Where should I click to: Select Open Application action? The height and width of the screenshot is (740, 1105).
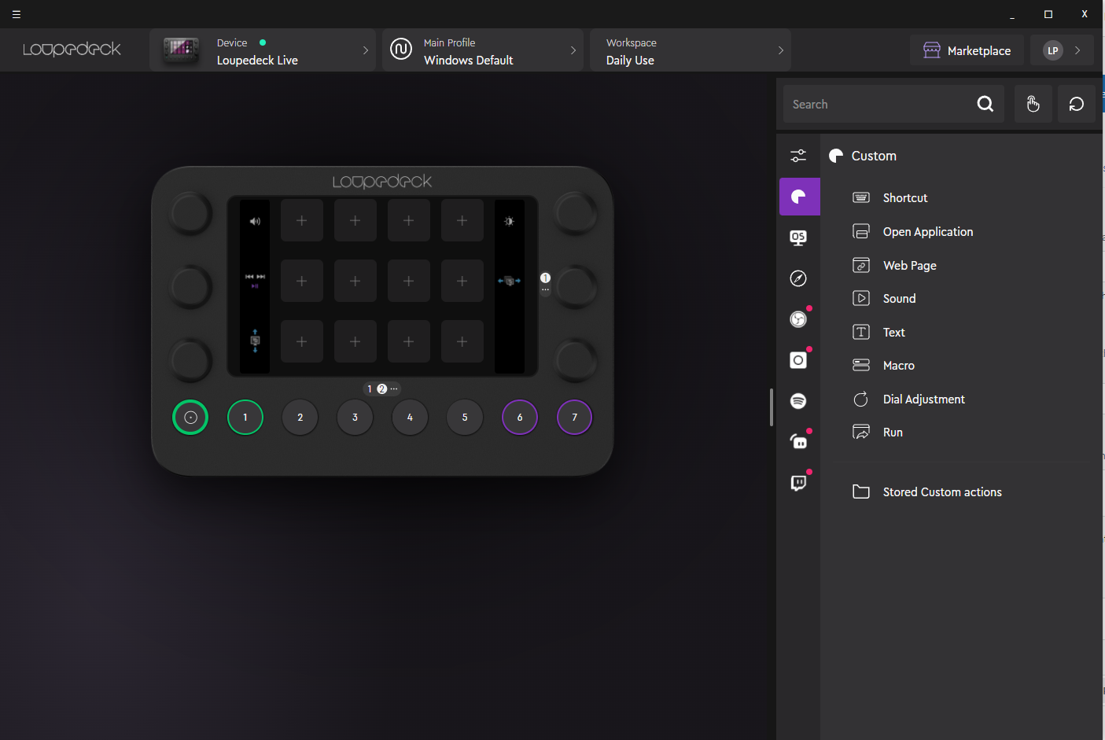(x=928, y=231)
